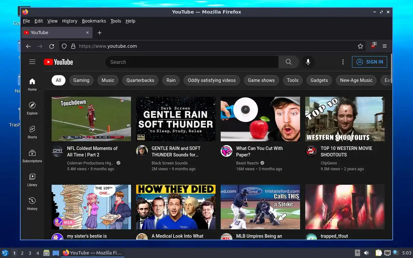Close the YouTube tab
413x258 pixels.
click(x=87, y=33)
